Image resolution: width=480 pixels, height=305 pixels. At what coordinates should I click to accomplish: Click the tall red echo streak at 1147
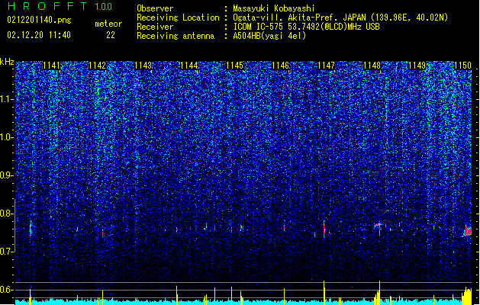click(324, 229)
